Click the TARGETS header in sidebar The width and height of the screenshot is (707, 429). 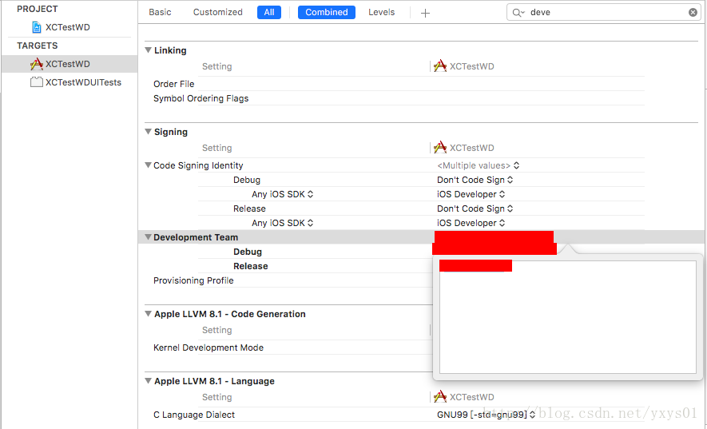38,46
